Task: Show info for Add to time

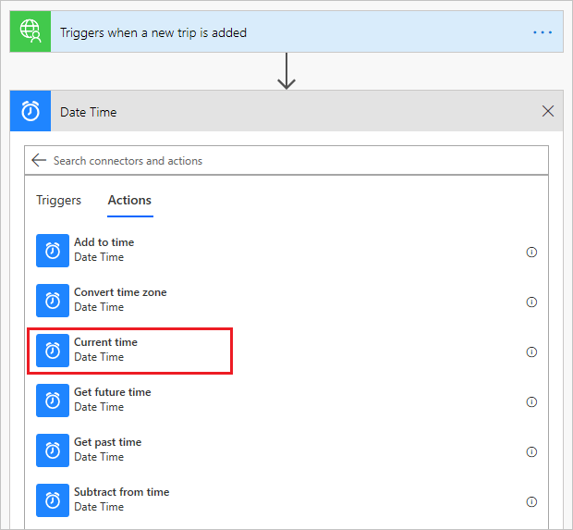Action: (x=531, y=252)
